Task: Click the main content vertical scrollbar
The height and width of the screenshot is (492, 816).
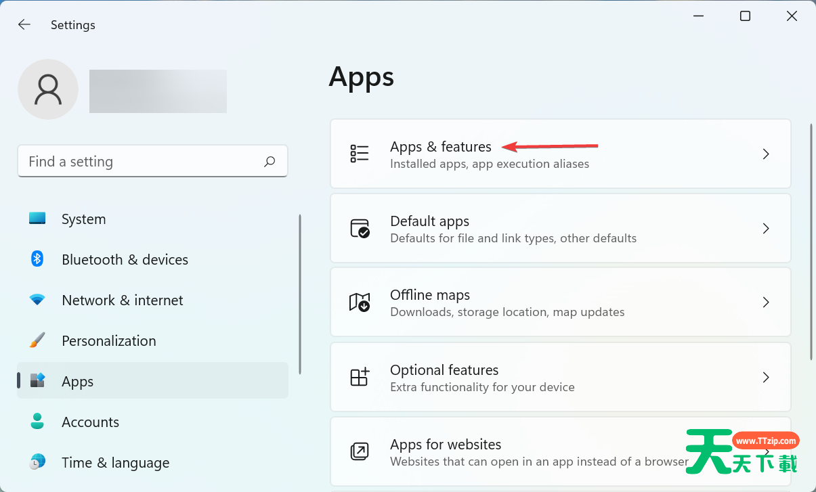Action: pos(811,242)
